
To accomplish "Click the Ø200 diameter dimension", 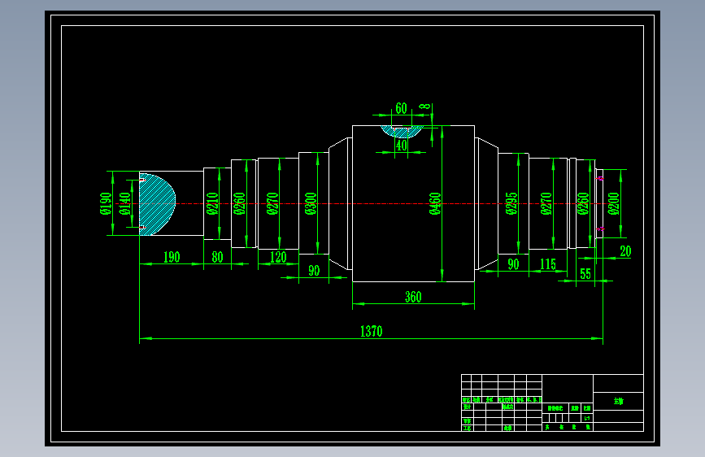I will click(x=614, y=204).
